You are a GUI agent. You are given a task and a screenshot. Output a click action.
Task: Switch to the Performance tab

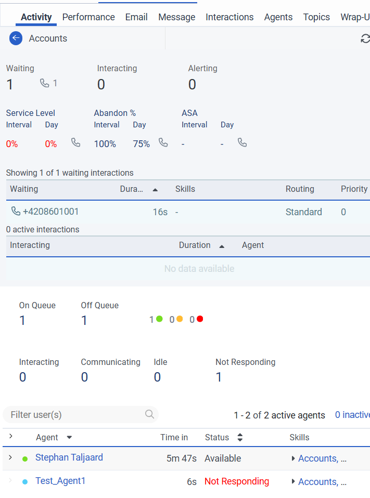[88, 17]
